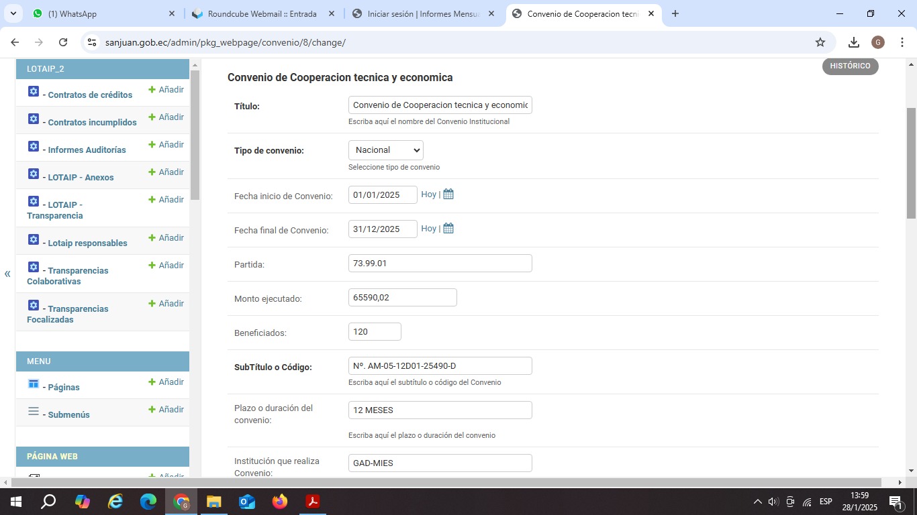Screen dimensions: 917x515
Task: Click Hoy link for Fecha final de Convenio
Action: [428, 229]
